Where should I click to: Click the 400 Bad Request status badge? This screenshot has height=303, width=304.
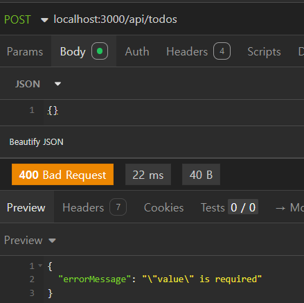(x=62, y=175)
